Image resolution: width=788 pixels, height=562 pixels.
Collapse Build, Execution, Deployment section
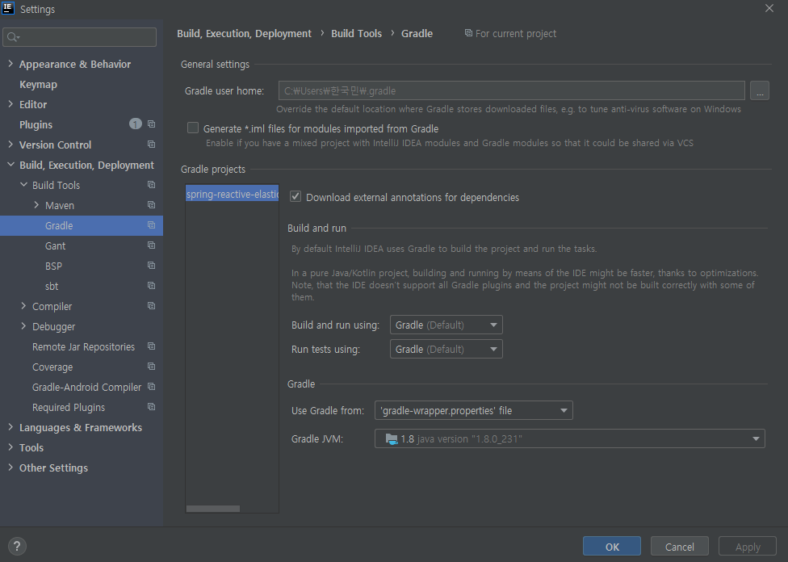(x=10, y=165)
